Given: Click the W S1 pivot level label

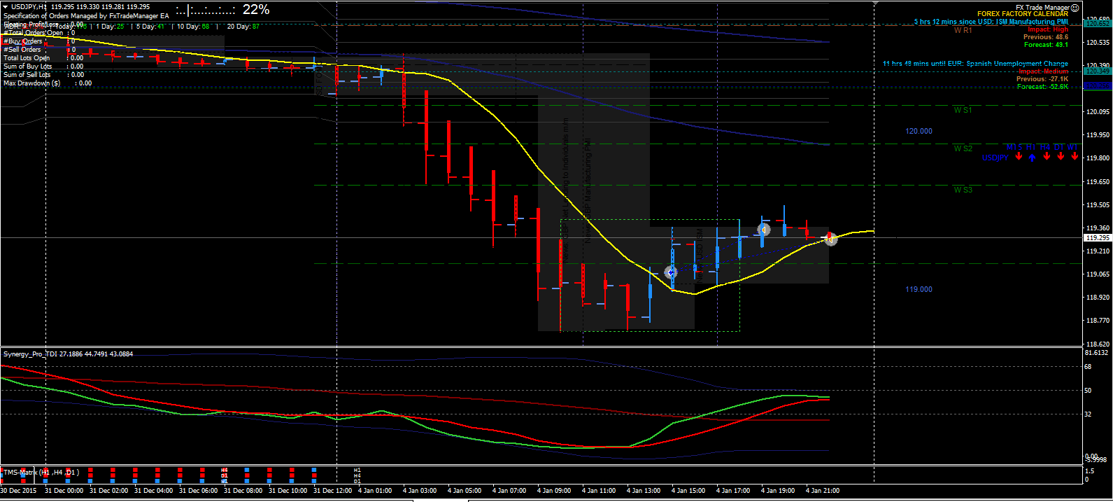Looking at the screenshot, I should [x=963, y=111].
